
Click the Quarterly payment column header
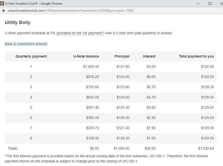[x=31, y=56]
